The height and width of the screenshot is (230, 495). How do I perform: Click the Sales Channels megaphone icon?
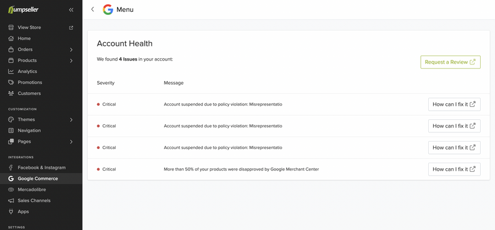(x=11, y=201)
